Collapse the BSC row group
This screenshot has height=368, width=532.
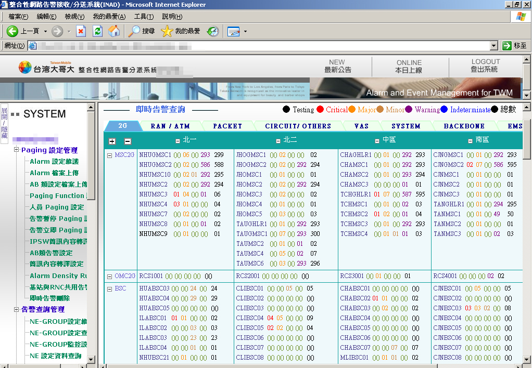[110, 289]
